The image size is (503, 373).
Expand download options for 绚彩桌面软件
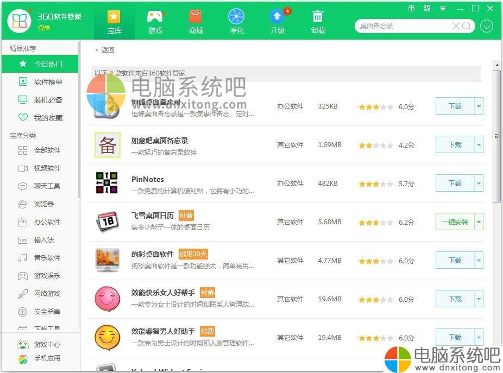[479, 260]
